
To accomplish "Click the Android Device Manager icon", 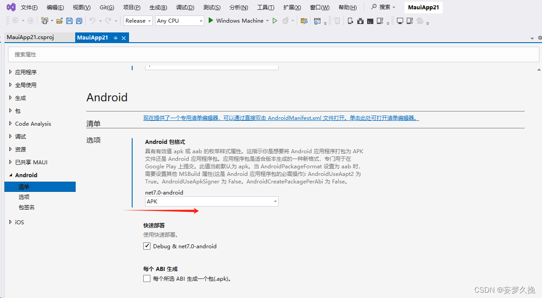I will point(380,20).
